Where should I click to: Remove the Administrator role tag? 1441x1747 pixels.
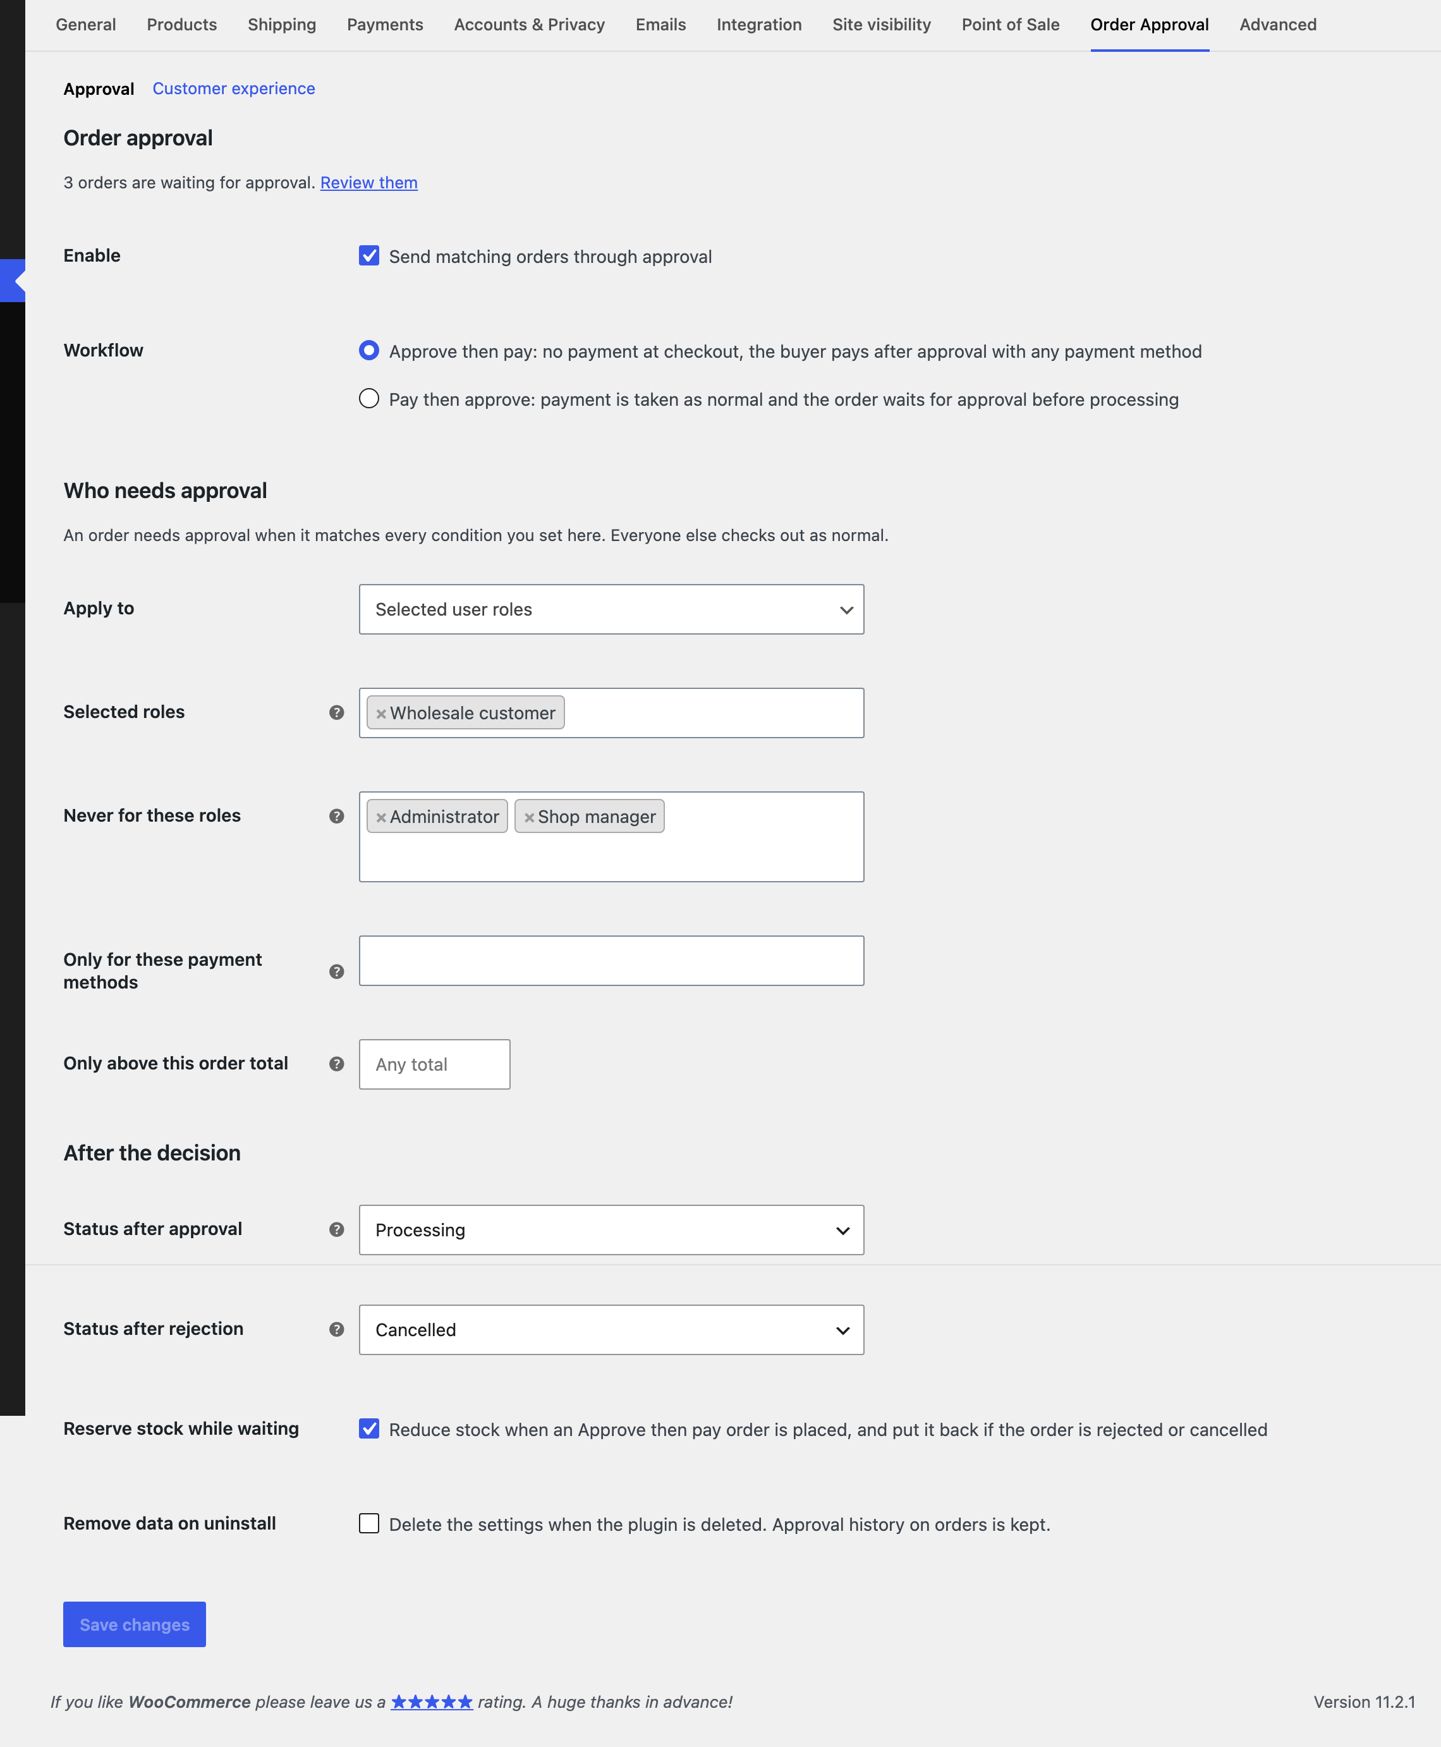[381, 817]
